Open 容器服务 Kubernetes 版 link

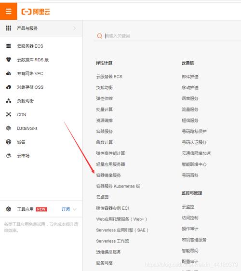point(118,186)
